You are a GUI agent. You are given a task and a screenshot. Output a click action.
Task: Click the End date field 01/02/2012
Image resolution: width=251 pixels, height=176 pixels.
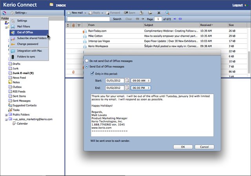tap(115, 88)
